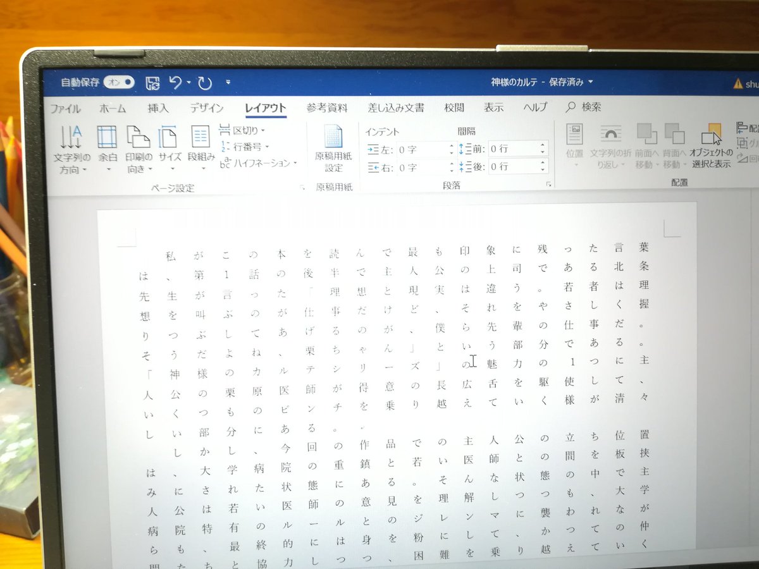This screenshot has height=569, width=759.
Task: Open the saved-status dropdown next to the document title
Action: tap(591, 82)
